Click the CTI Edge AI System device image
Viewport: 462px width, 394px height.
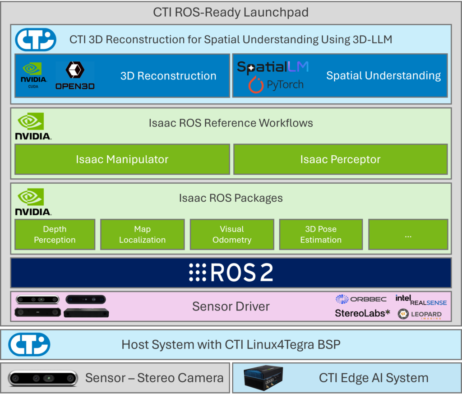pos(263,378)
